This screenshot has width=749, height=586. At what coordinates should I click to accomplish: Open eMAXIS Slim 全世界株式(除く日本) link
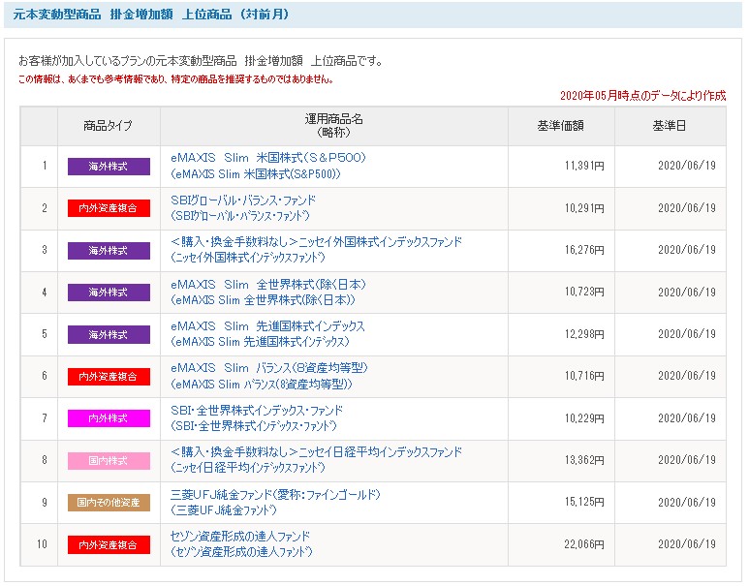(268, 293)
